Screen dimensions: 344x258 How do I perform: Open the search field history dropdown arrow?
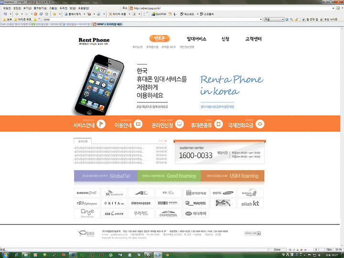tap(261, 19)
